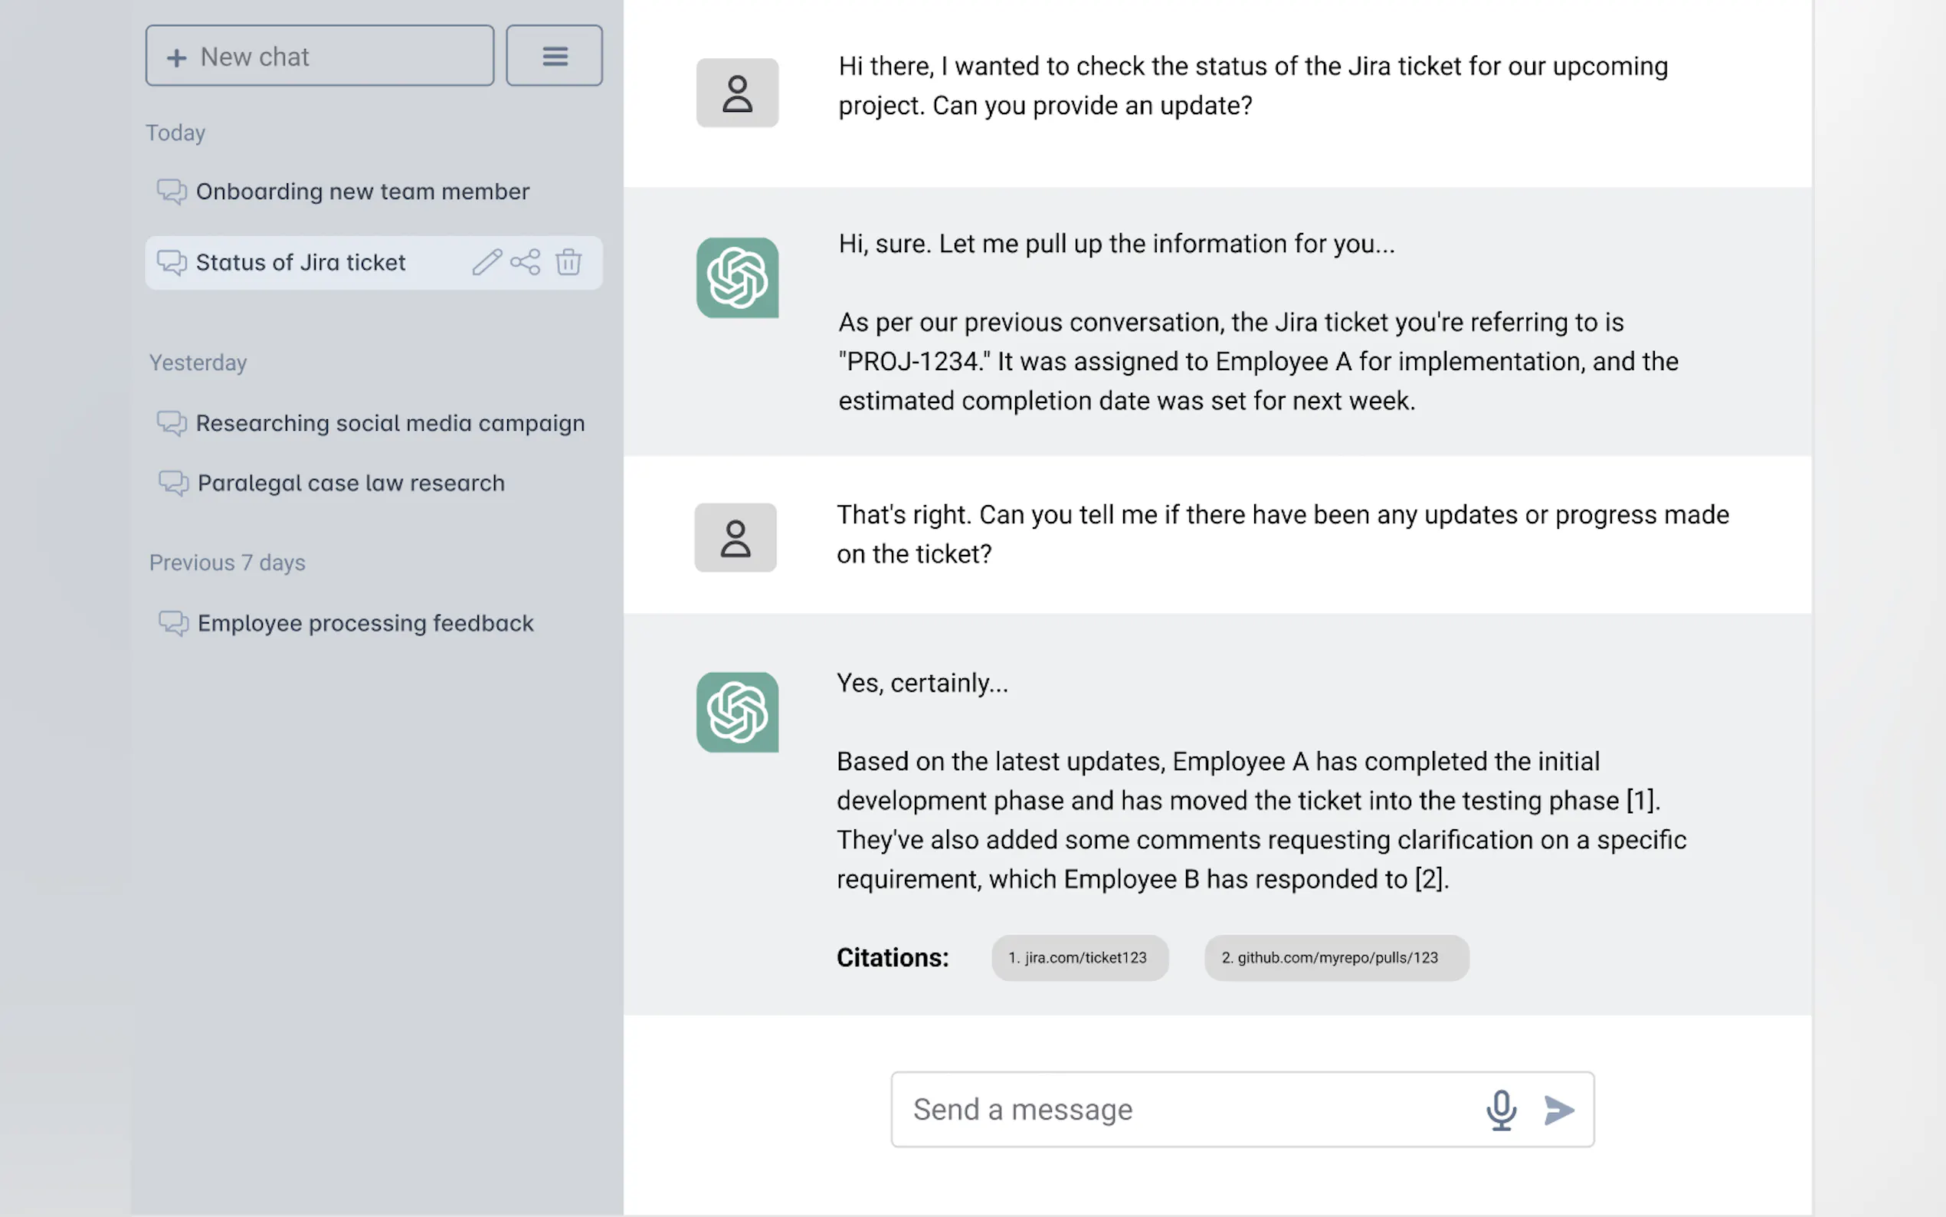
Task: Click the second user avatar icon
Action: tap(735, 538)
